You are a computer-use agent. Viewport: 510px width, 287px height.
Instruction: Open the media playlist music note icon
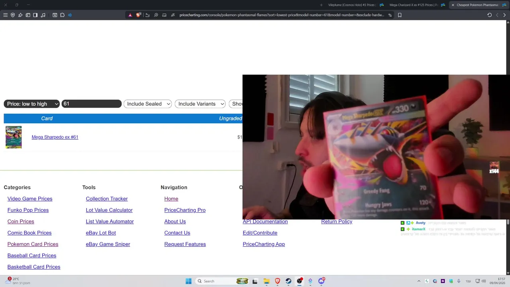tap(43, 15)
